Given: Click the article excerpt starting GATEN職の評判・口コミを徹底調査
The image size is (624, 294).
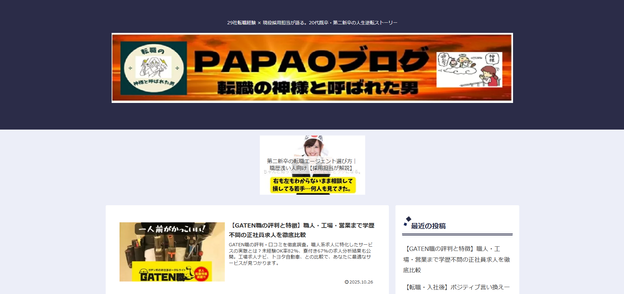Looking at the screenshot, I should tap(301, 254).
